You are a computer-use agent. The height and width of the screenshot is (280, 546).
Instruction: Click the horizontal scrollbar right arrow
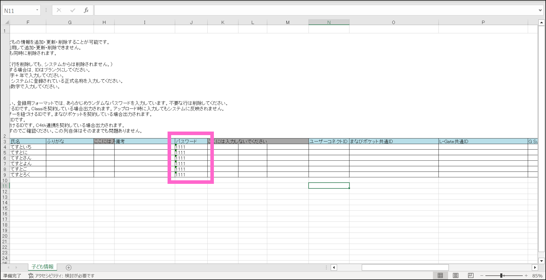point(535,267)
